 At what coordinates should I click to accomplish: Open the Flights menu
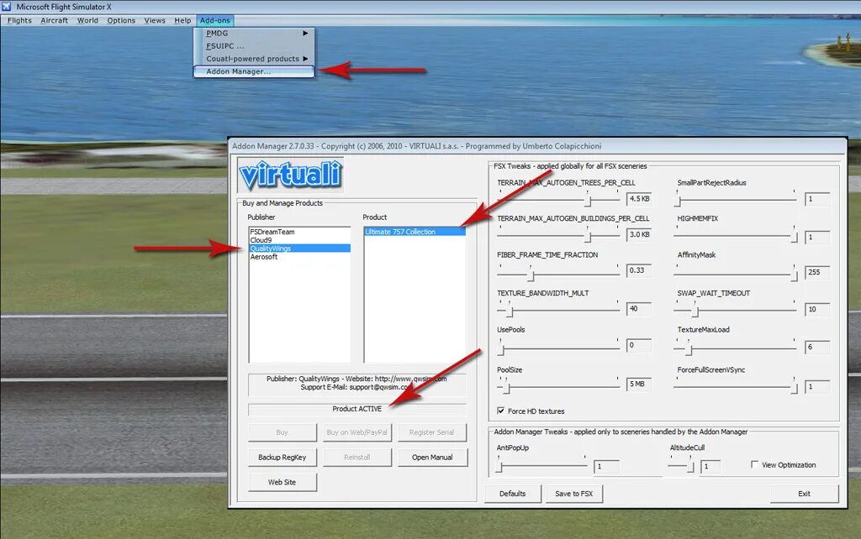point(19,20)
